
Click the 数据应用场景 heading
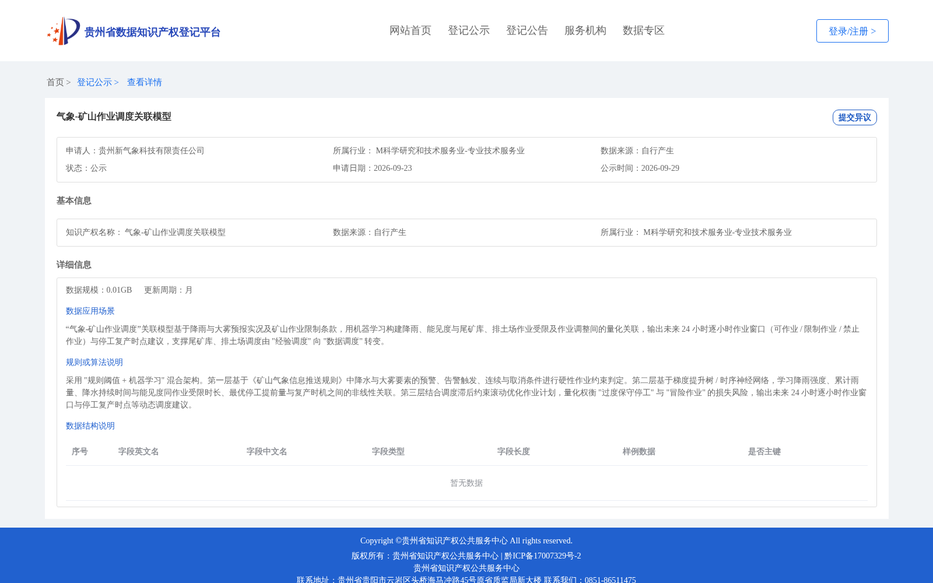(90, 311)
